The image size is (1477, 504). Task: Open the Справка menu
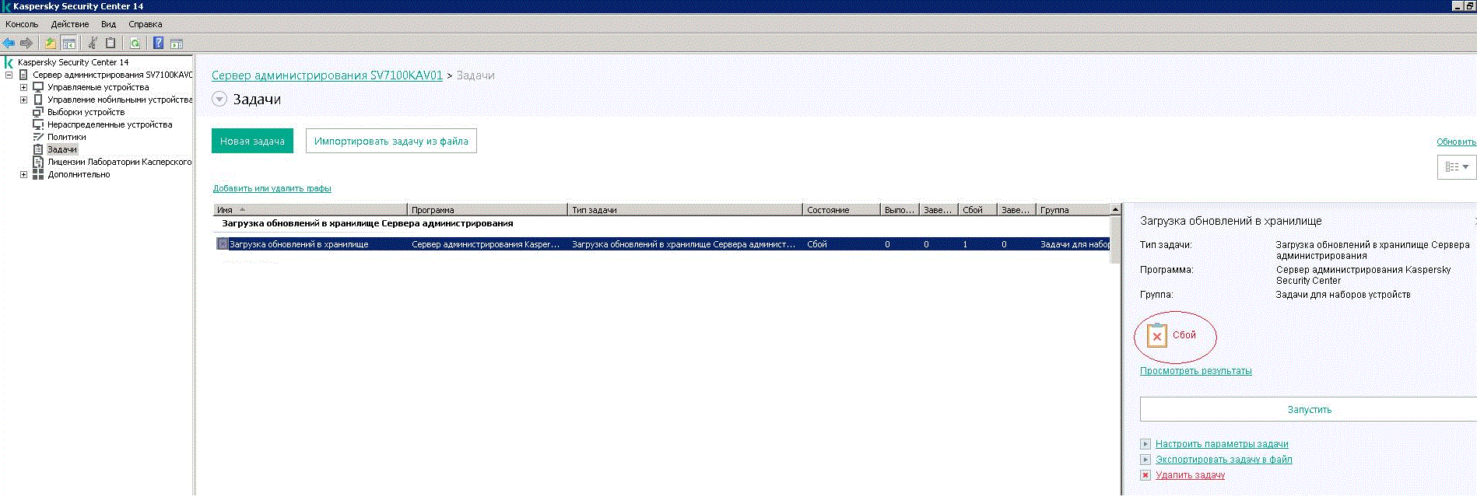coord(146,24)
